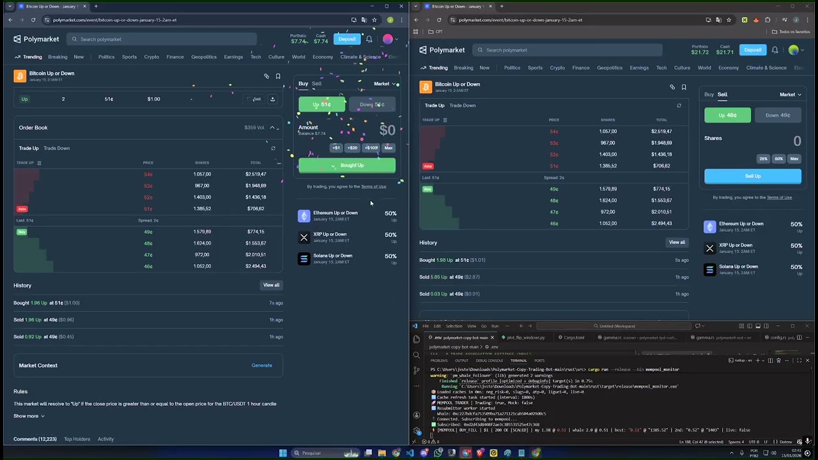Click Polymarket logo in right window
This screenshot has width=818, height=460.
(x=442, y=50)
